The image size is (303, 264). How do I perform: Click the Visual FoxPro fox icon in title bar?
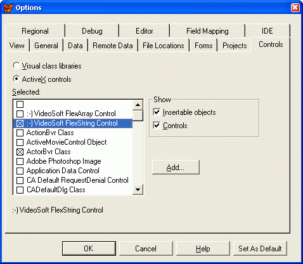(x=8, y=8)
